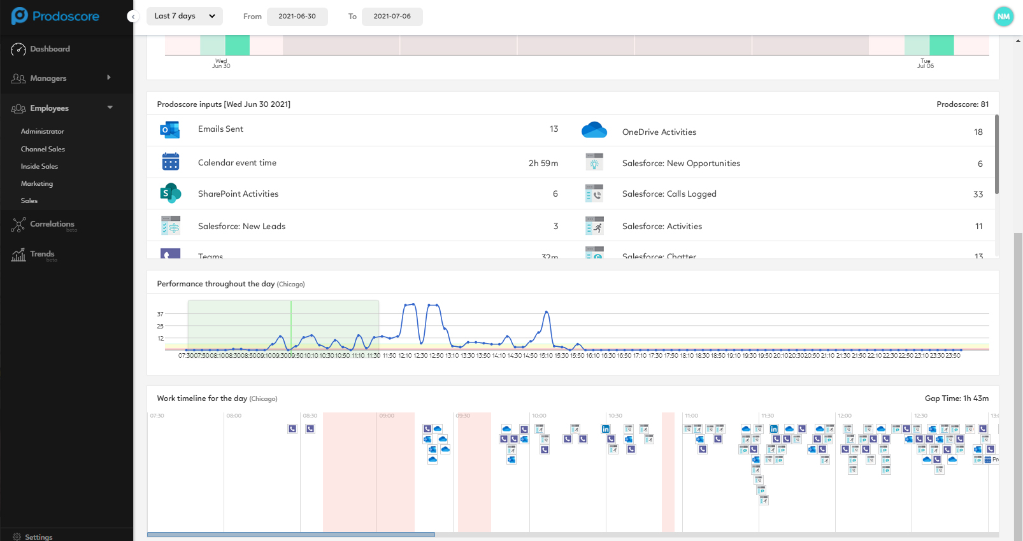1023x541 pixels.
Task: Click the OneDrive Activities cloud icon
Action: (594, 130)
